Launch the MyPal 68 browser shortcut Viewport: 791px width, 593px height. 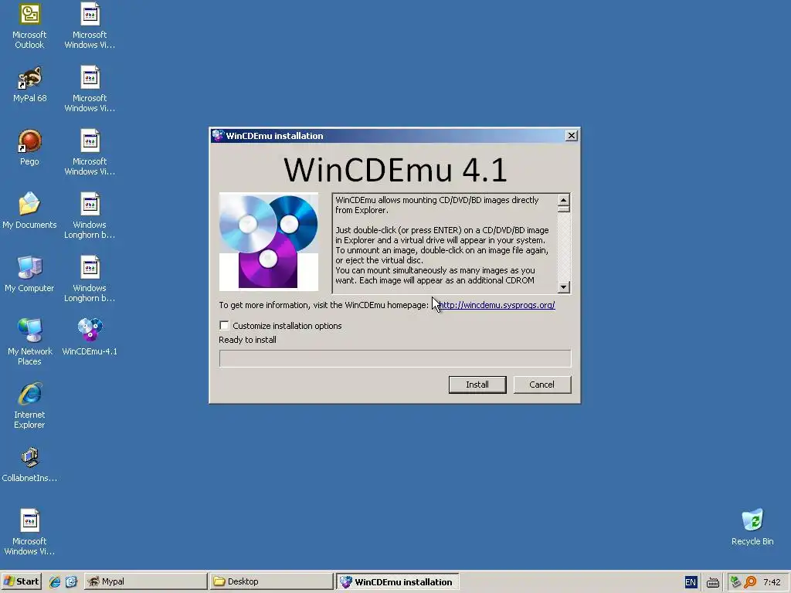click(x=29, y=85)
